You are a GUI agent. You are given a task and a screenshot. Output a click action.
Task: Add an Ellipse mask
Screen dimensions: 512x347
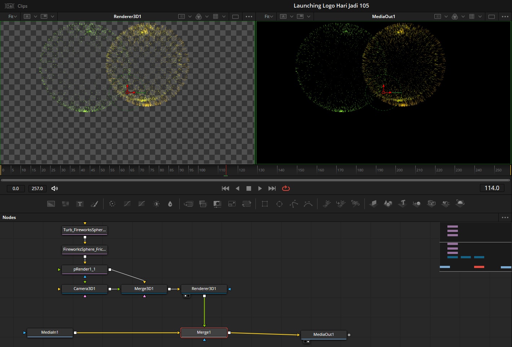(x=279, y=204)
